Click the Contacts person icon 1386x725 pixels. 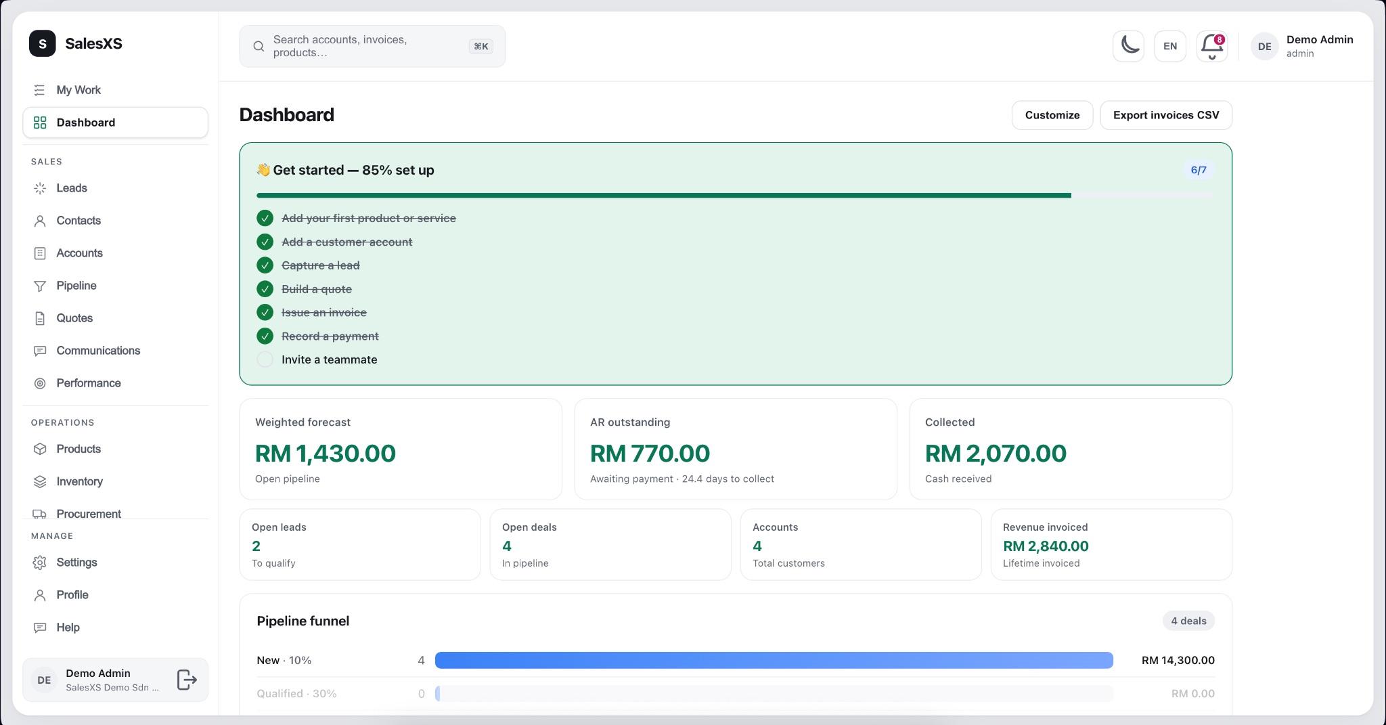pos(40,221)
